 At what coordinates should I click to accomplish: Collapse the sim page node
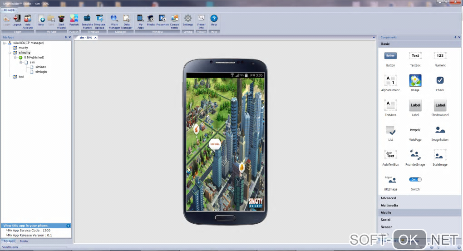(21, 62)
